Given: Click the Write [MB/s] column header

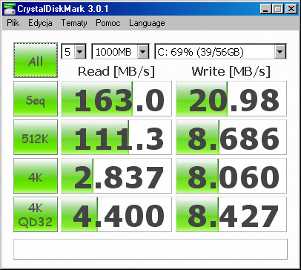Looking at the screenshot, I should 231,72.
